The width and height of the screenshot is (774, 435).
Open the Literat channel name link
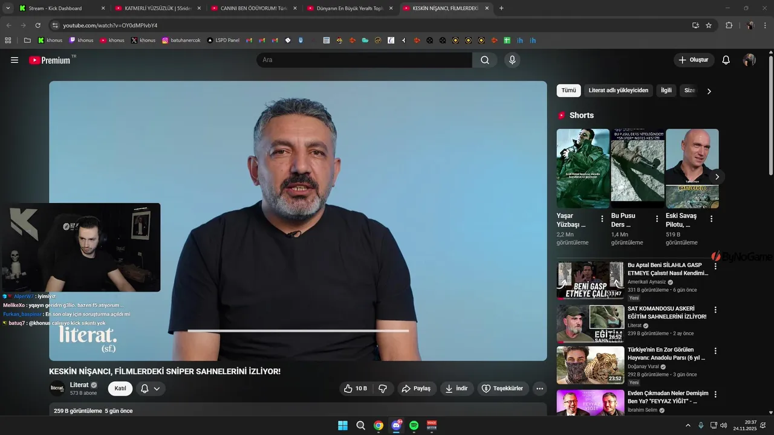[79, 385]
